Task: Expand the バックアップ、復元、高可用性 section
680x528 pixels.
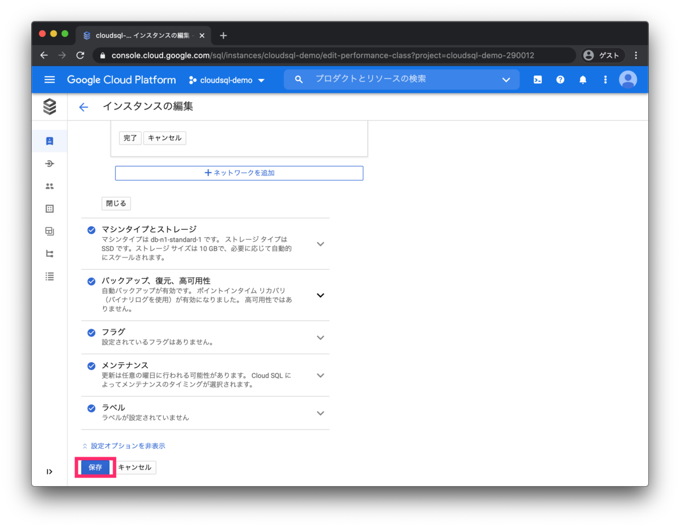Action: tap(320, 295)
